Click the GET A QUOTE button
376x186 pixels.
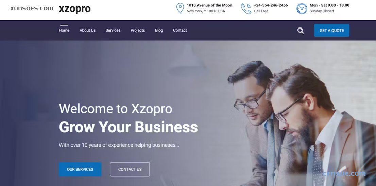332,31
